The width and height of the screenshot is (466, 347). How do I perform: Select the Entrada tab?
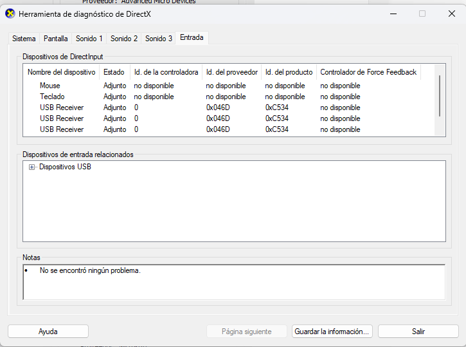pyautogui.click(x=192, y=37)
